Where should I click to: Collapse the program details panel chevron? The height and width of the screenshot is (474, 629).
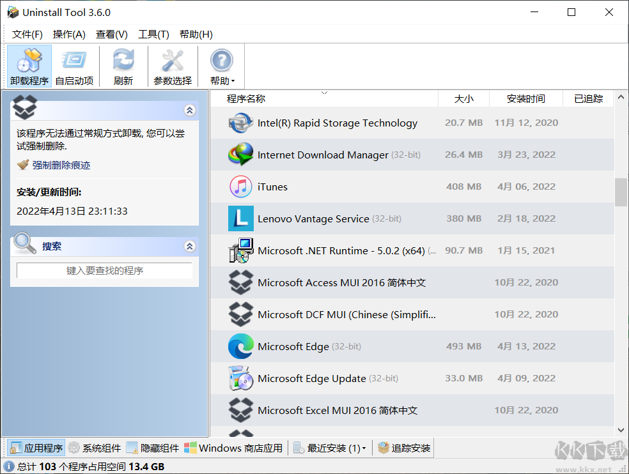tap(190, 110)
